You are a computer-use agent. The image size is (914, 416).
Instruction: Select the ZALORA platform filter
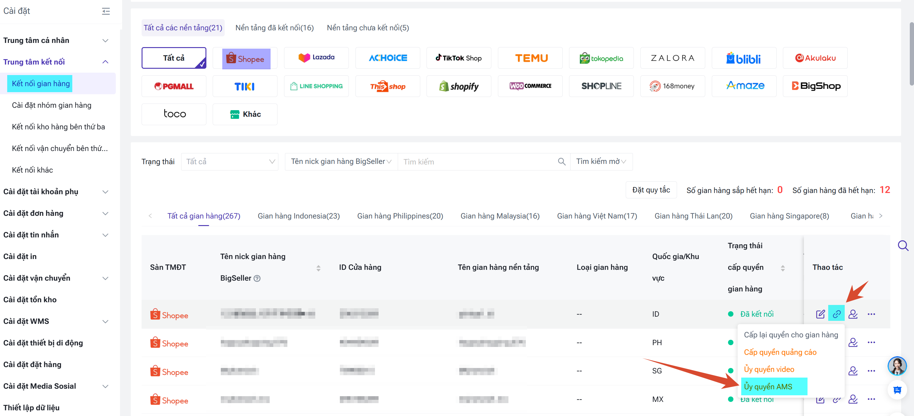pos(672,58)
